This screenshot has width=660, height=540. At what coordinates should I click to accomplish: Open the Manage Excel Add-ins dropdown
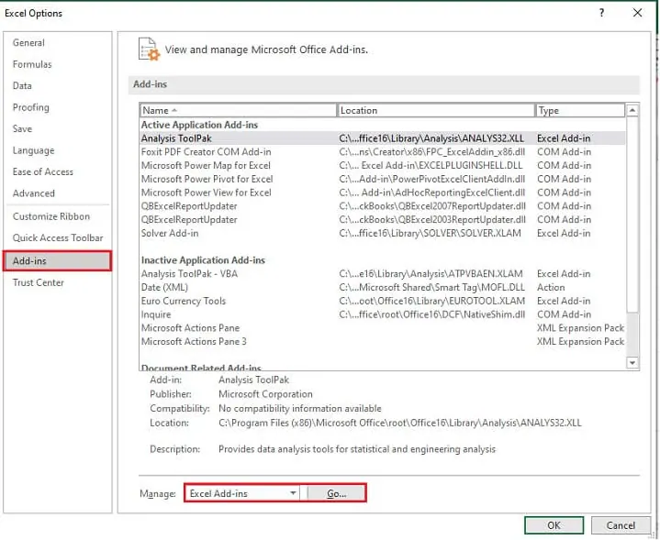pyautogui.click(x=242, y=493)
